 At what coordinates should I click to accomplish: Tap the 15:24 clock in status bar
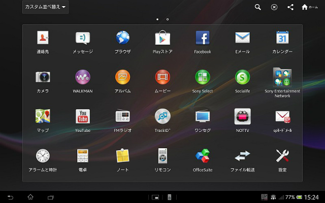311,197
